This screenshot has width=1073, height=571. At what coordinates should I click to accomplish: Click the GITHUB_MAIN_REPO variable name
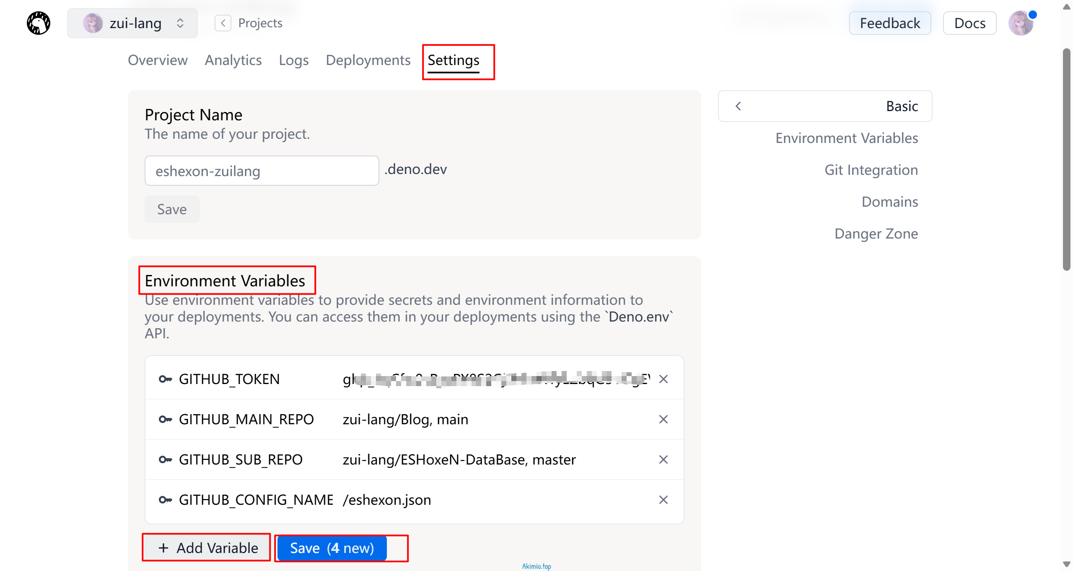click(246, 420)
